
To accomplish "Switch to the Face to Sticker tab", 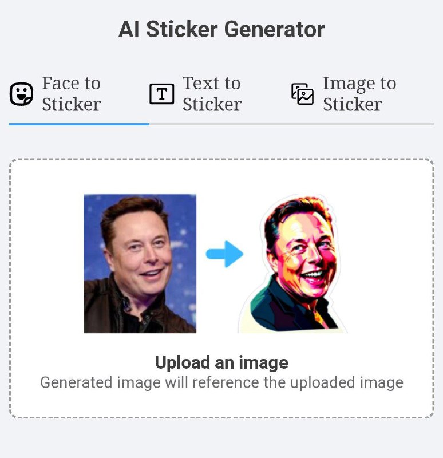I will click(x=56, y=94).
